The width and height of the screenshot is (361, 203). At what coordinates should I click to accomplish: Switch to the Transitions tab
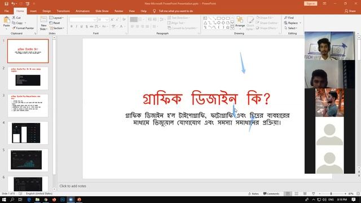63,11
